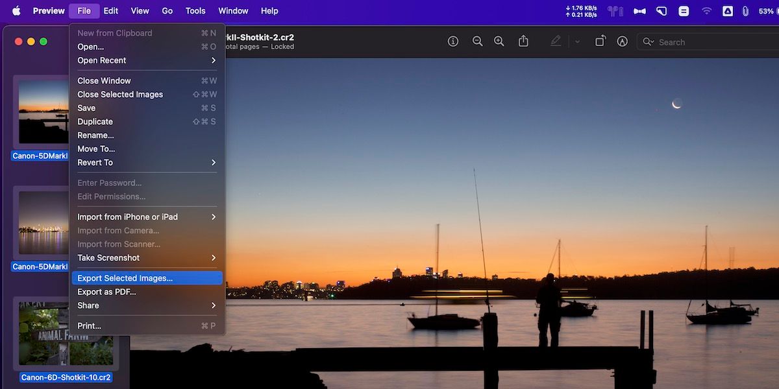Click the Inspector info icon in toolbar
The image size is (779, 389).
coord(453,41)
